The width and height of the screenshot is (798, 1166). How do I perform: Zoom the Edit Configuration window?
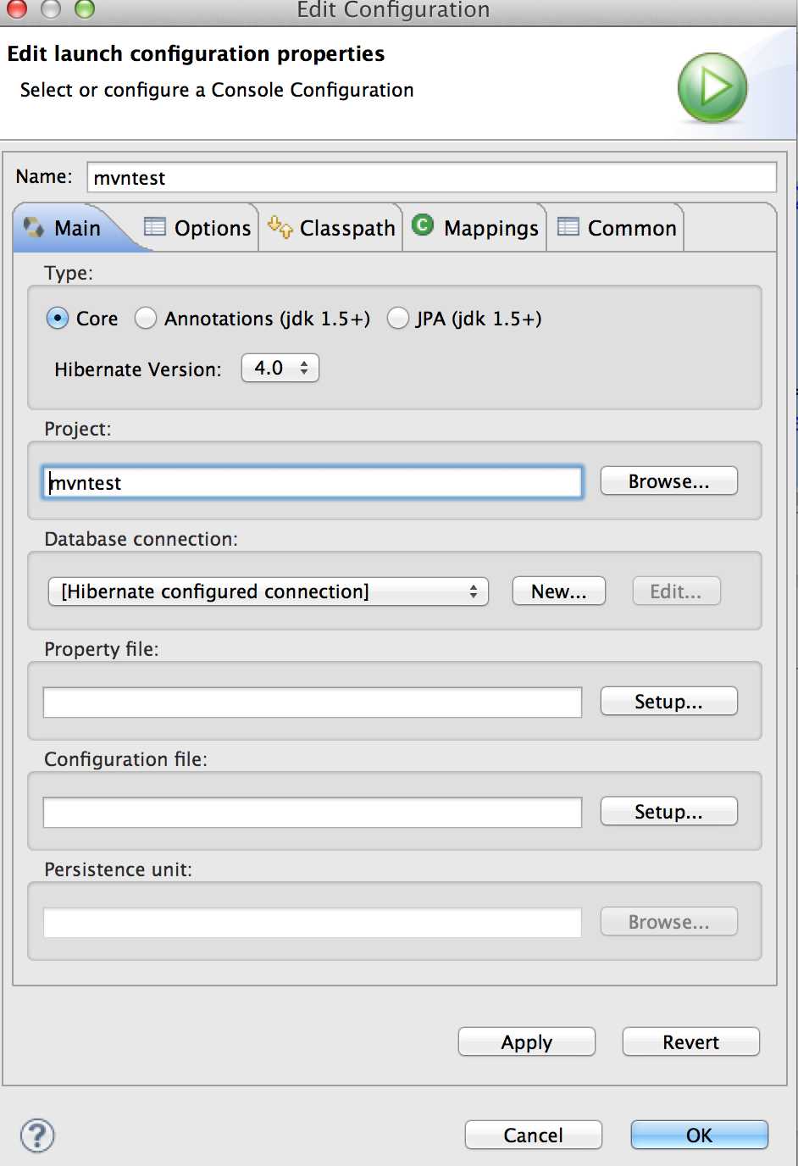point(85,8)
